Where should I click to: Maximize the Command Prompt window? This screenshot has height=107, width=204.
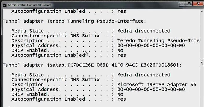click(x=189, y=4)
